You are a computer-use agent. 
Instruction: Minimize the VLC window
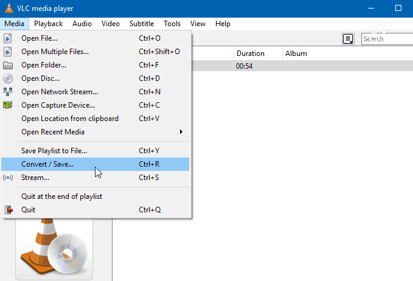click(x=371, y=8)
